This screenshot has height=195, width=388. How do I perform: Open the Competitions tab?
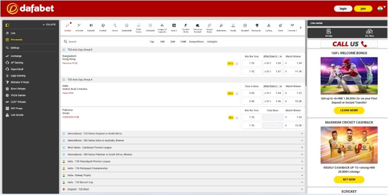(196, 42)
